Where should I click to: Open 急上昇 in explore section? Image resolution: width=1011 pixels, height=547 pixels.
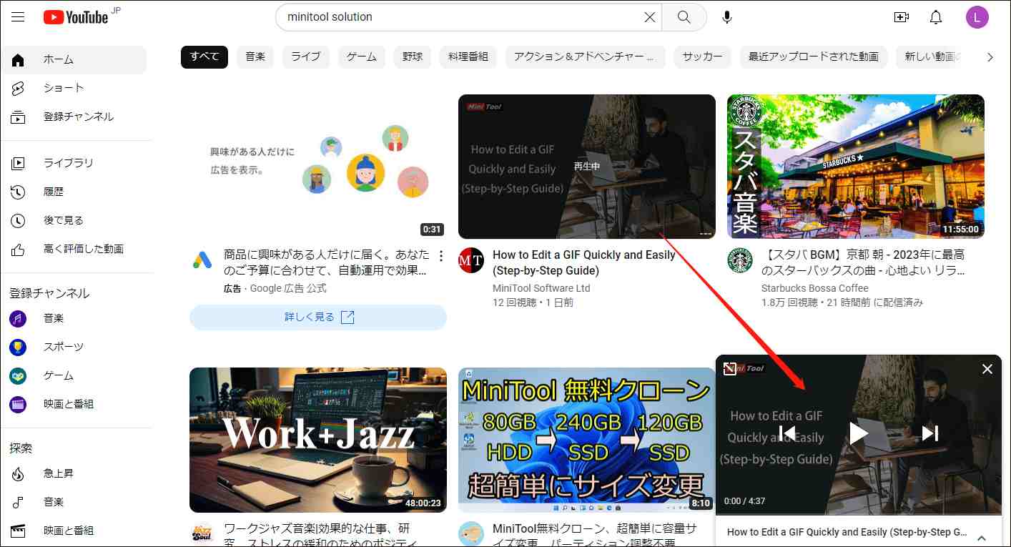tap(74, 473)
